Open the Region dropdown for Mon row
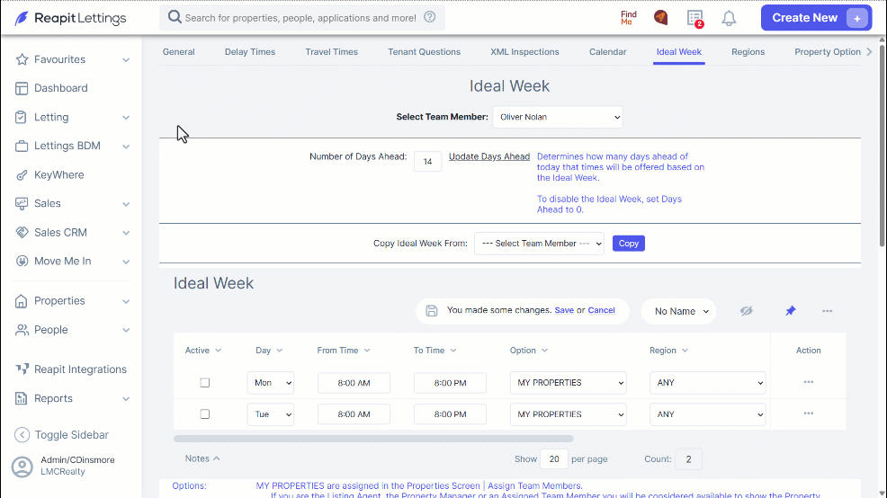This screenshot has width=887, height=498. [x=707, y=383]
